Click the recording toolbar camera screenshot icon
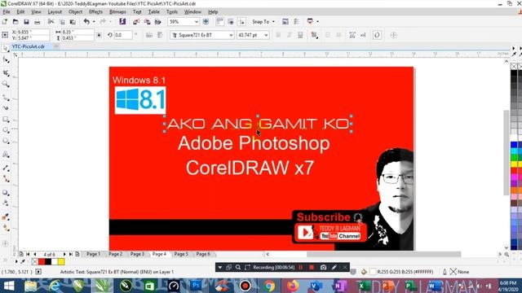522x293 pixels. point(323,268)
